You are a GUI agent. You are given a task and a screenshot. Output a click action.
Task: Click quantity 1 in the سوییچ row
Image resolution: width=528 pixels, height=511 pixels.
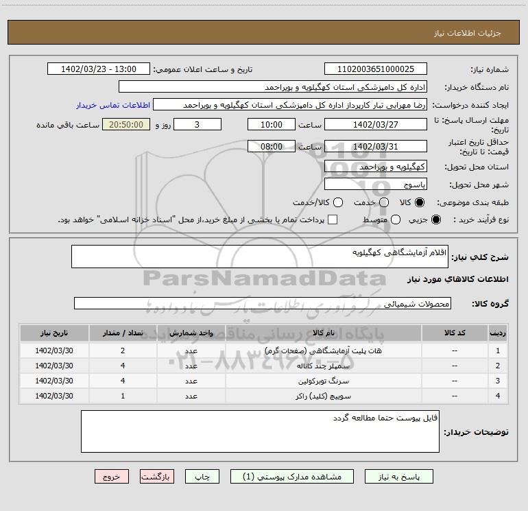[x=123, y=396]
